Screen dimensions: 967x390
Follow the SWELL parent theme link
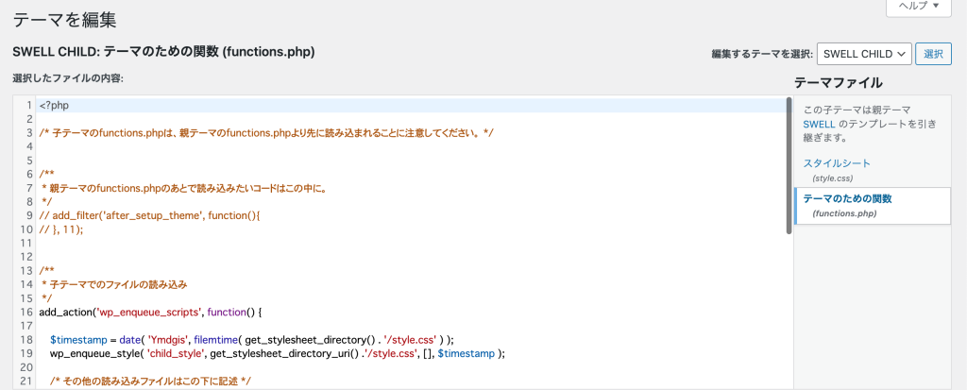click(819, 124)
